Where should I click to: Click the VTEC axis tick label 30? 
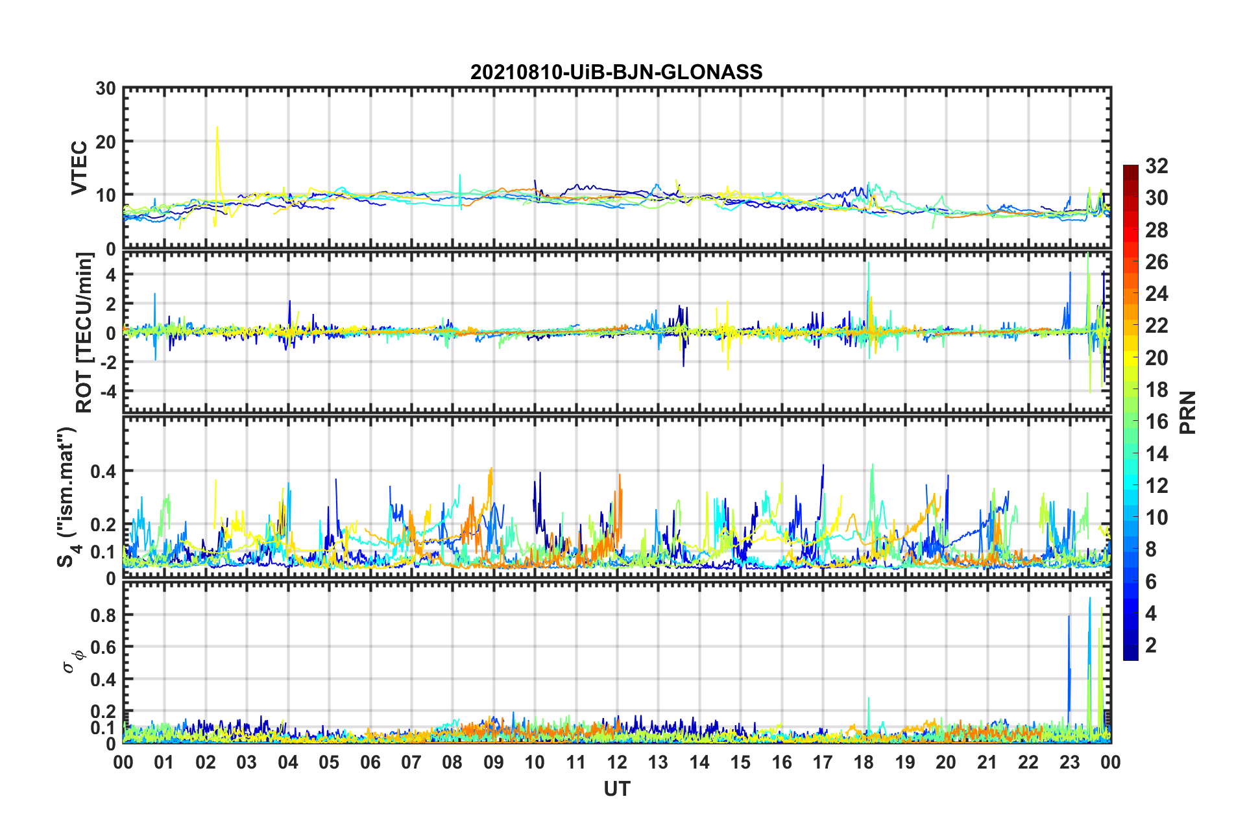(x=106, y=88)
